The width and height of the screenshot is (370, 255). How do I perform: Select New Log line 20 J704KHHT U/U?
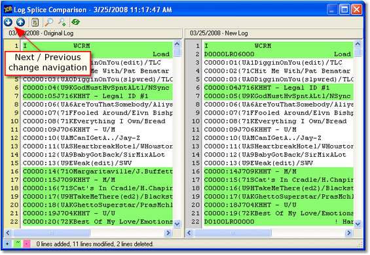(x=279, y=205)
